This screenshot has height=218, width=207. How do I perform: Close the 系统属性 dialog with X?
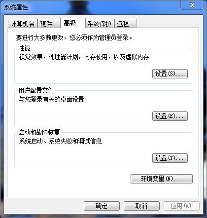coord(192,5)
